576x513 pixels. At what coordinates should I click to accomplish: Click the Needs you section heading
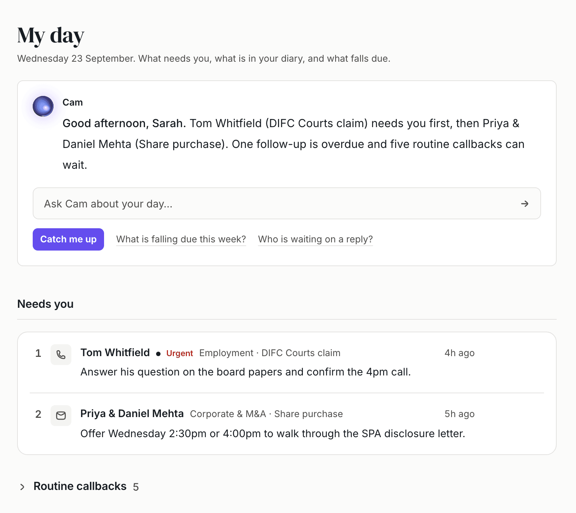[x=45, y=304]
